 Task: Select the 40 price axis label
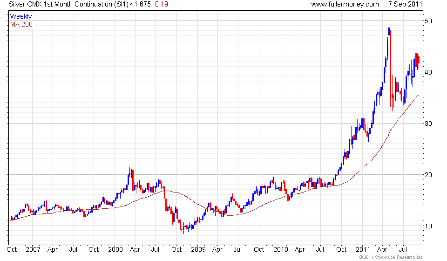click(428, 72)
